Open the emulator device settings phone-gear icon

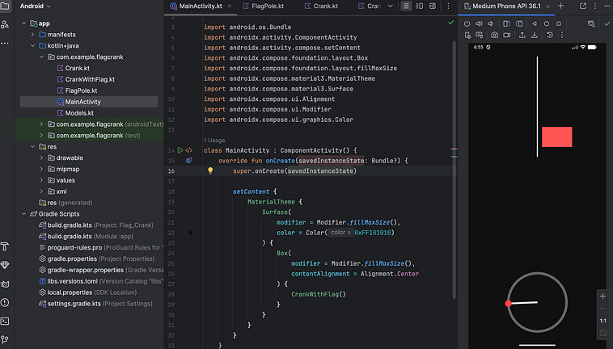pos(467,35)
